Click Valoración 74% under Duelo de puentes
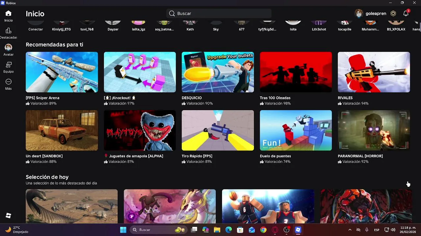Image resolution: width=421 pixels, height=236 pixels. [x=275, y=162]
